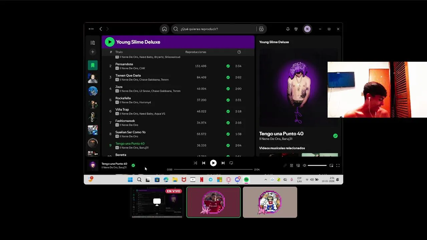Open the Spotify three-dots menu
The image size is (427, 240).
tap(91, 29)
